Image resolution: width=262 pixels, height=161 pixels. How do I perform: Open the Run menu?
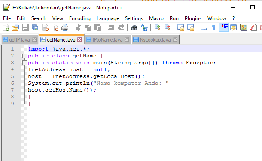[x=174, y=18]
